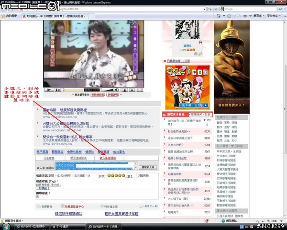Go to 上一則 previous item

point(143,207)
